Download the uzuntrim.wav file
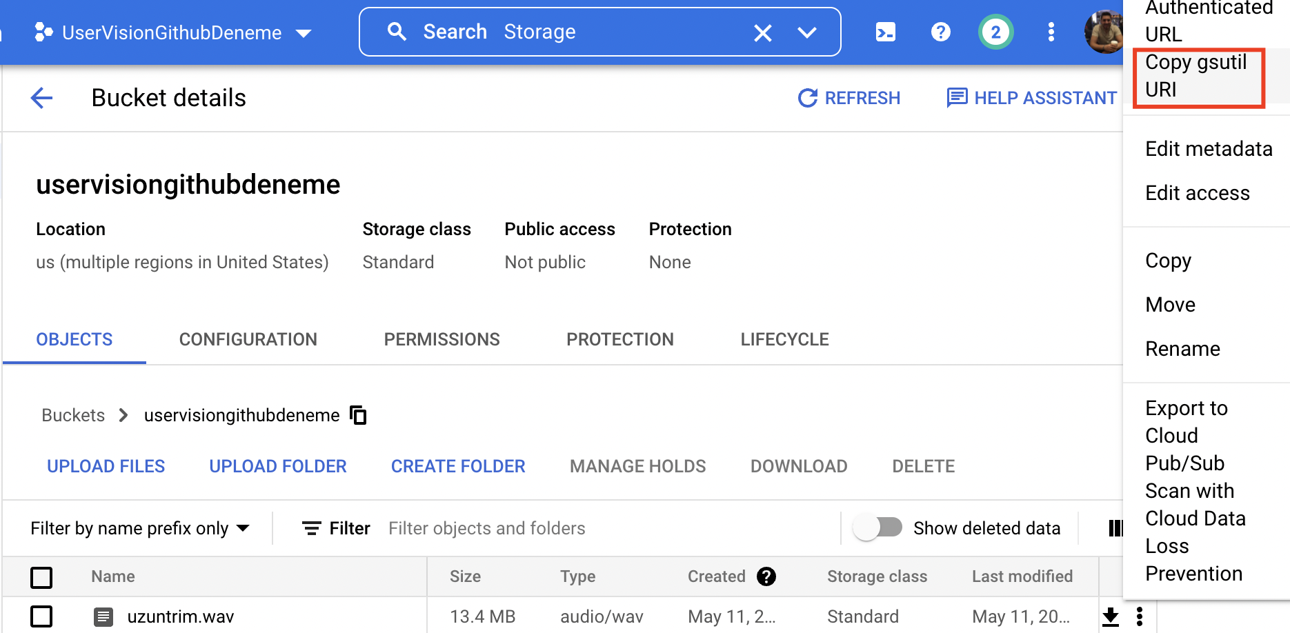The width and height of the screenshot is (1290, 633). [x=1111, y=616]
